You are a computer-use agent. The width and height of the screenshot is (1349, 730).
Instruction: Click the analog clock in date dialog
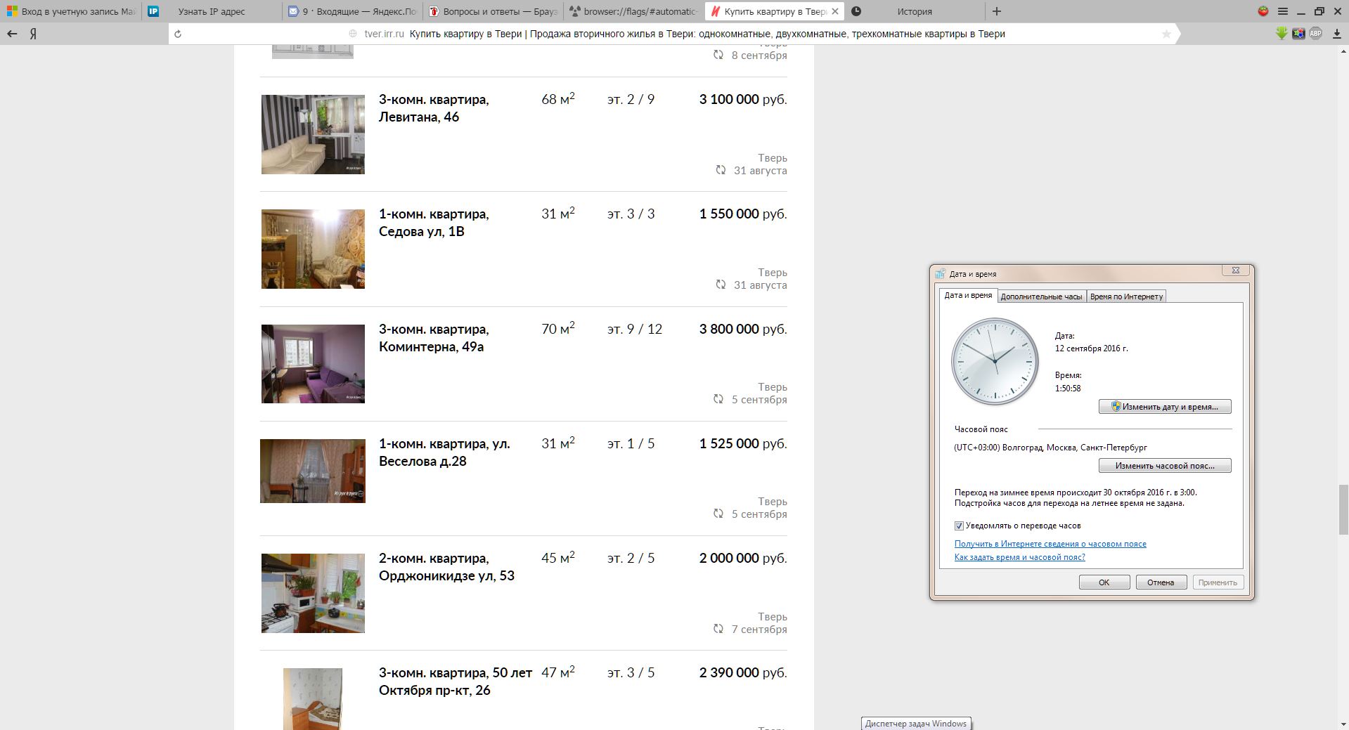coord(995,361)
